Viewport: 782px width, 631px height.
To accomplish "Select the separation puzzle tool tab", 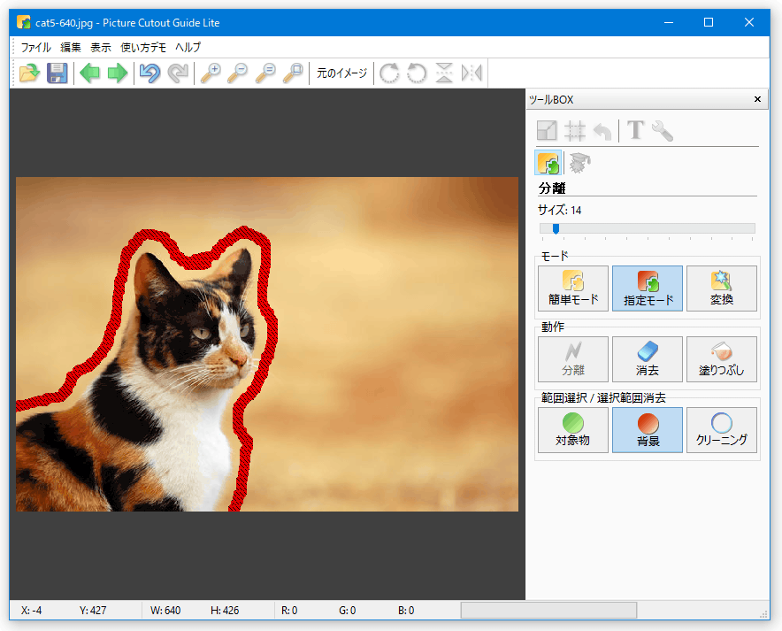I will (x=548, y=163).
